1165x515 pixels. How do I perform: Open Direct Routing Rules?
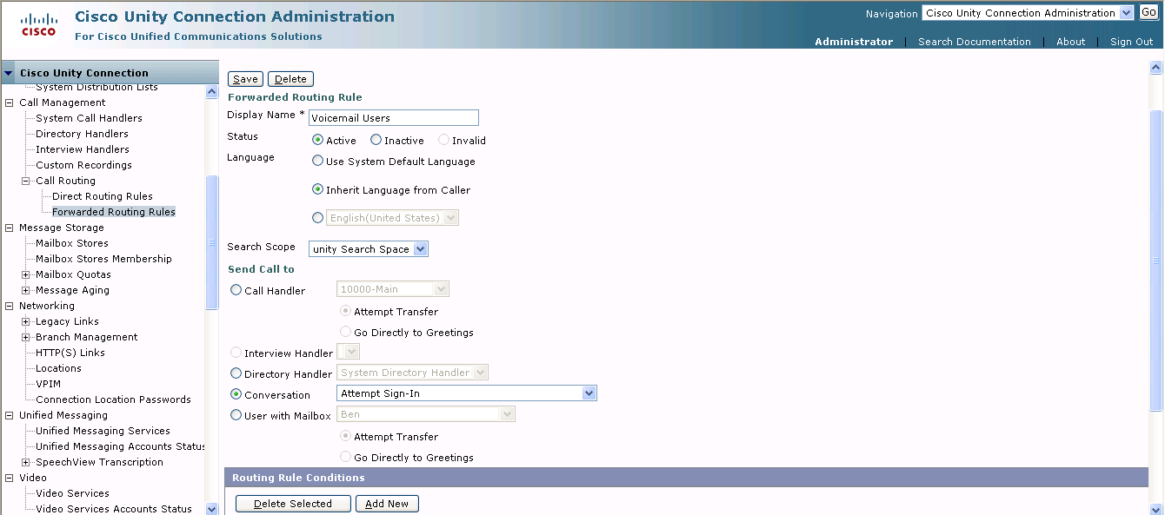click(x=103, y=196)
